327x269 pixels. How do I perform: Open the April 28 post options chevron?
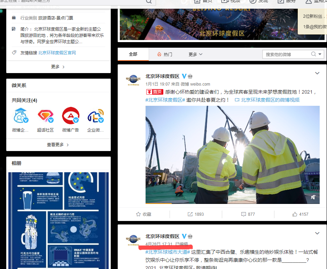[317, 233]
